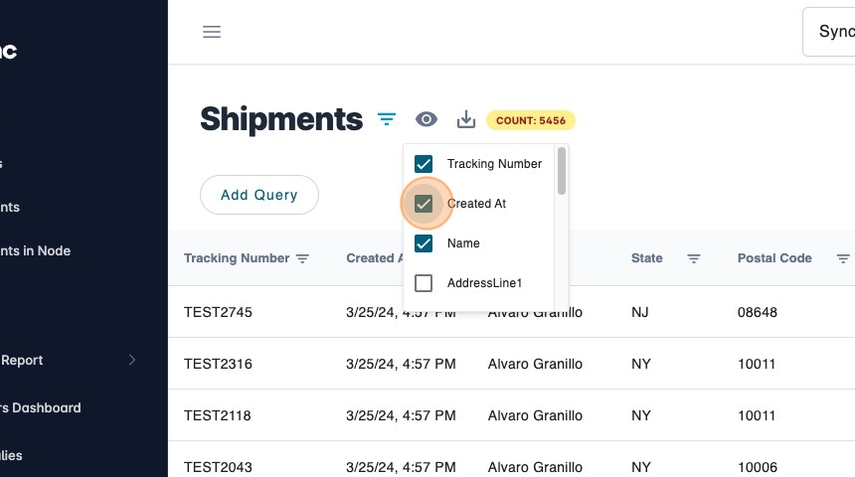The width and height of the screenshot is (855, 477).
Task: Filter by the Postal Code column icon
Action: (x=842, y=258)
